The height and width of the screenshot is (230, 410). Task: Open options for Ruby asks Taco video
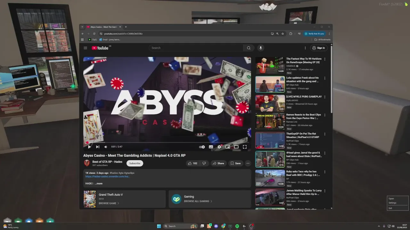point(325,172)
